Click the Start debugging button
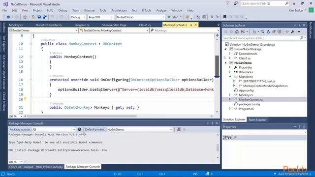Viewport: 315px width, 177px height. [x=173, y=17]
